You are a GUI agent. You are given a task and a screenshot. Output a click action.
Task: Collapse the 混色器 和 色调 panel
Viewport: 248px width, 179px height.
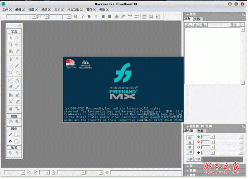188,127
